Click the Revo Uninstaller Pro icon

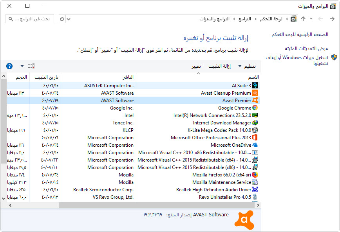255,197
